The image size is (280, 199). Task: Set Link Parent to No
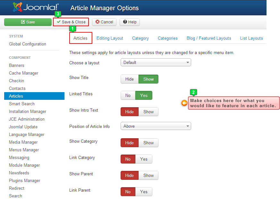click(x=128, y=192)
